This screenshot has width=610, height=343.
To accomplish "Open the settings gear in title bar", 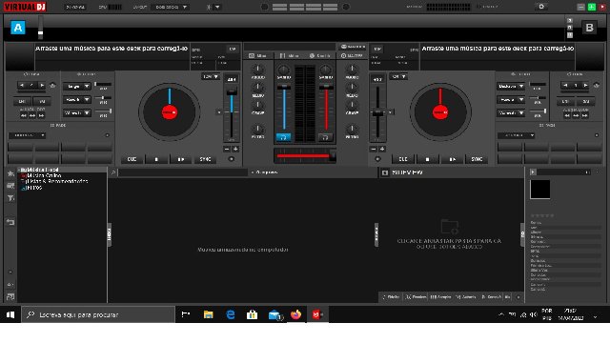I will click(x=541, y=7).
